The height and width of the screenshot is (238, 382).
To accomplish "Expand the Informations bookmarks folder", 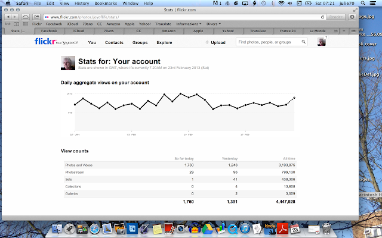I will tap(189, 24).
